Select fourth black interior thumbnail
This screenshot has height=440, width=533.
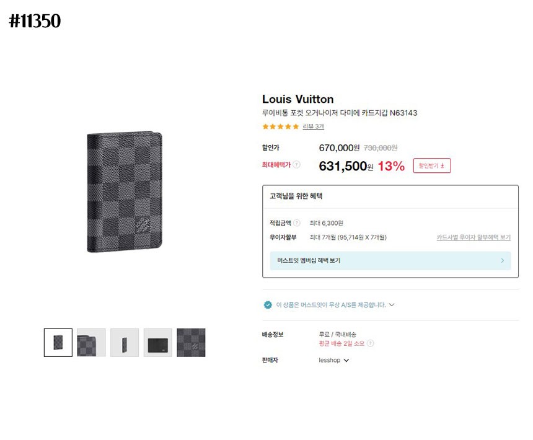[x=157, y=343]
